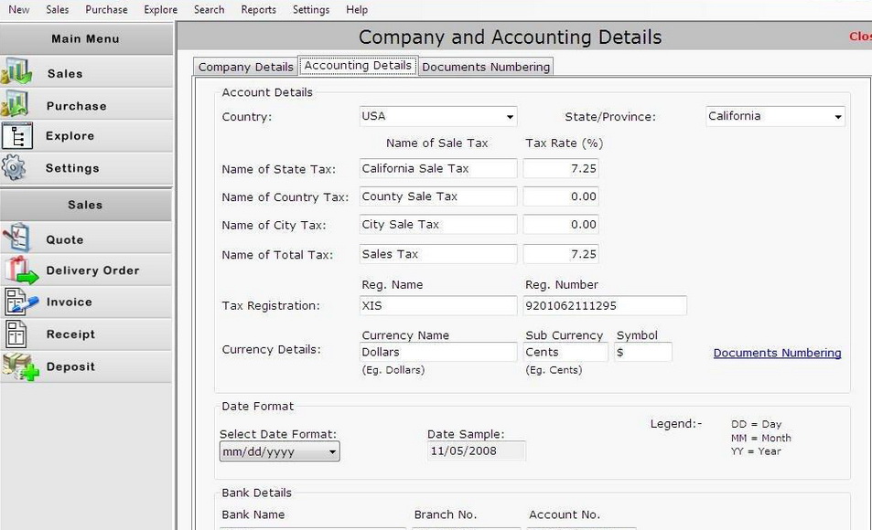Expand the State/Province dropdown showing California
The width and height of the screenshot is (872, 530).
pyautogui.click(x=775, y=116)
